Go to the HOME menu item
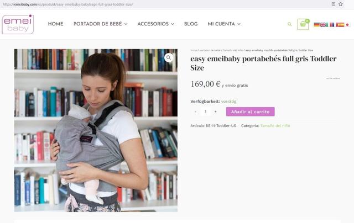354x223 pixels. pos(56,24)
